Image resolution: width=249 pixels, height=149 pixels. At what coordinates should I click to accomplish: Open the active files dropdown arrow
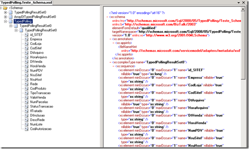[x=239, y=3]
